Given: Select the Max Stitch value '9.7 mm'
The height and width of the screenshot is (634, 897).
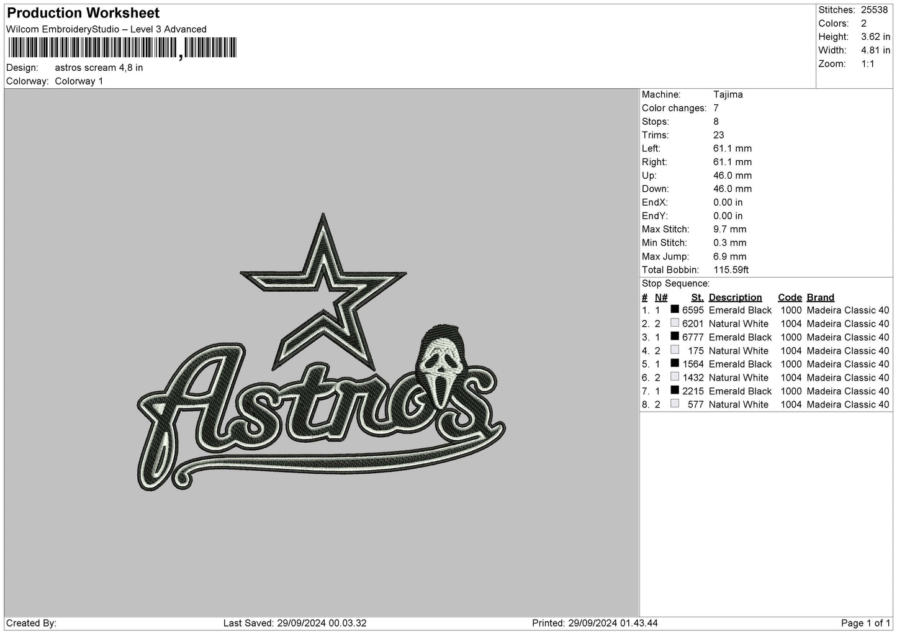Looking at the screenshot, I should (x=730, y=229).
